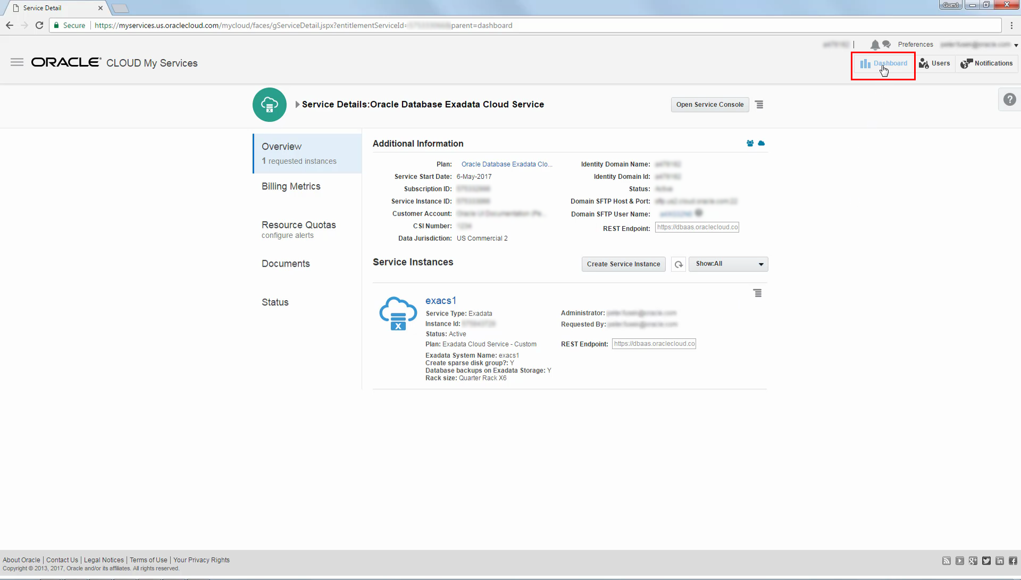Open the exacs1 instance link
Screen dimensions: 1021x580
(441, 301)
